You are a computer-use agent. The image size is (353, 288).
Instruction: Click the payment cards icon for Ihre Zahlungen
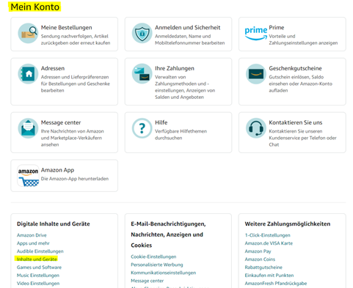(x=142, y=74)
